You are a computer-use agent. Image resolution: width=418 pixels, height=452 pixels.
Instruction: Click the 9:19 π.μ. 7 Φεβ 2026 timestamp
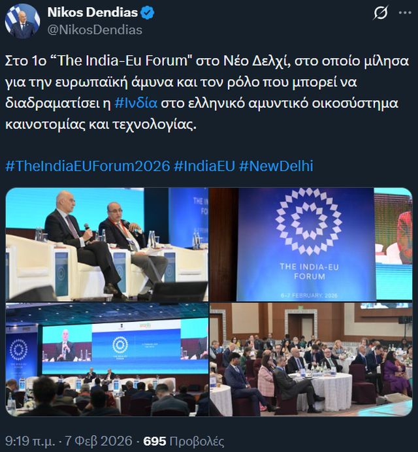click(69, 442)
